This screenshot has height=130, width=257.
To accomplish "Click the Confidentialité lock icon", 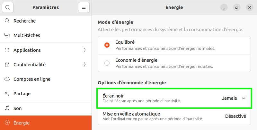I will point(7,65).
